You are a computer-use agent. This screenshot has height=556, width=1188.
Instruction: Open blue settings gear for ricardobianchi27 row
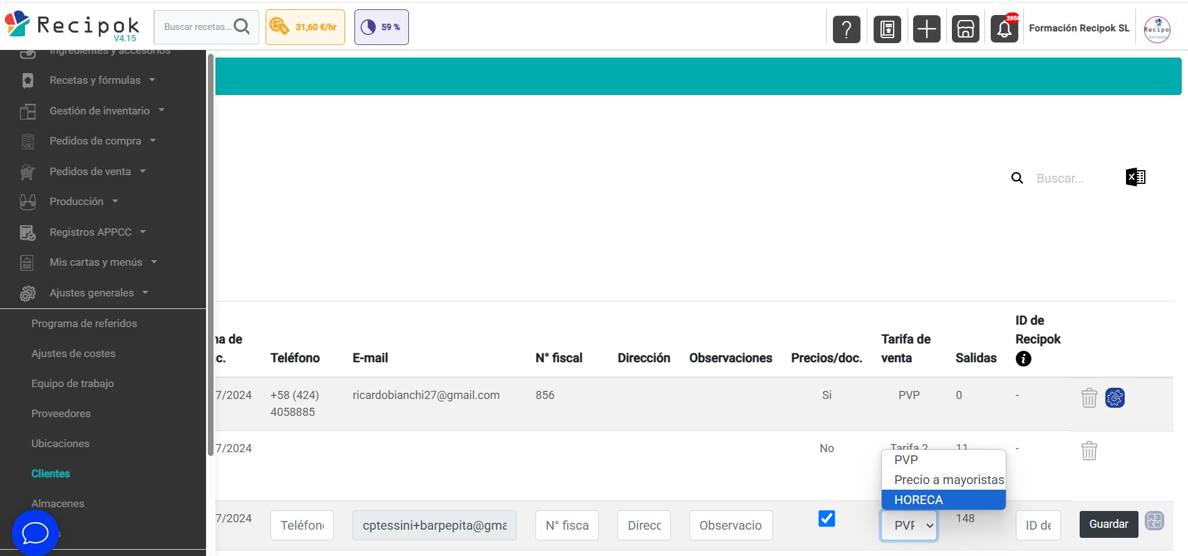(x=1115, y=397)
